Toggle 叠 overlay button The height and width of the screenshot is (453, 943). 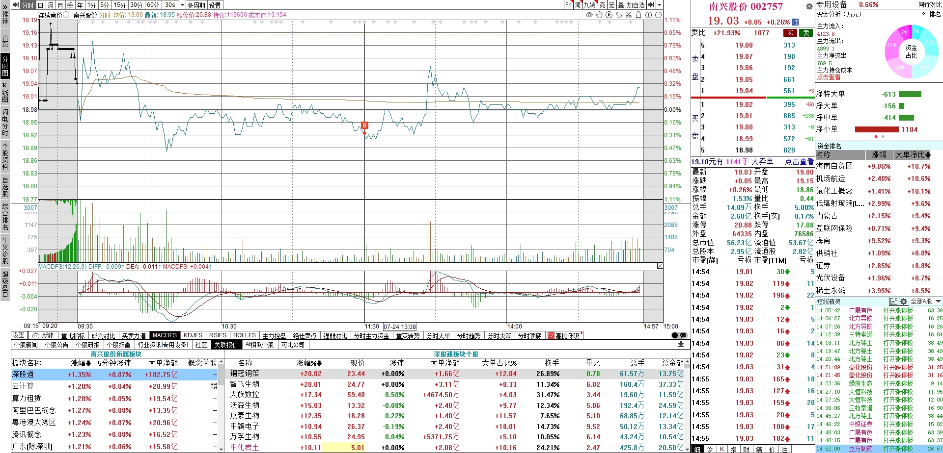click(x=621, y=5)
